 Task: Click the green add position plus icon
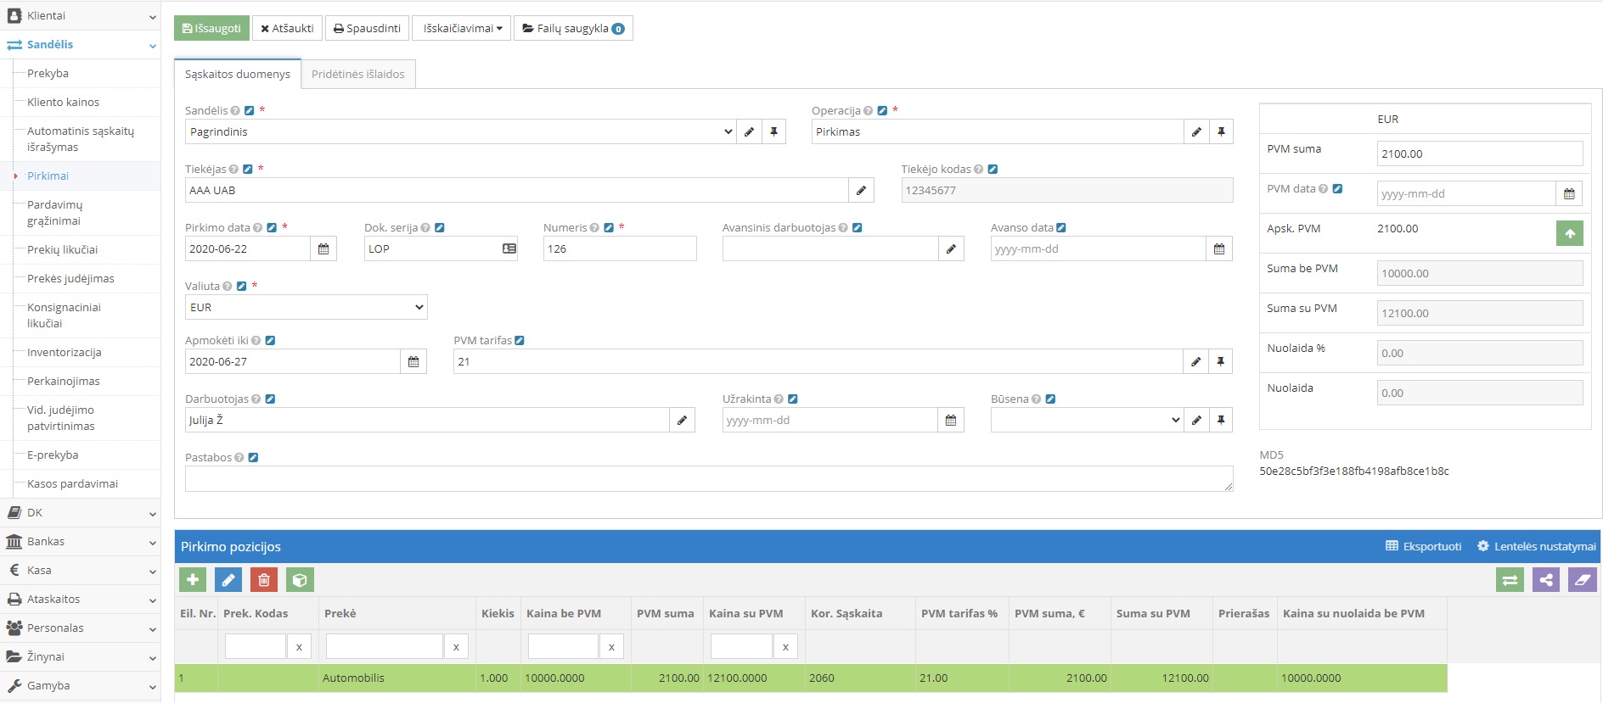pos(193,580)
